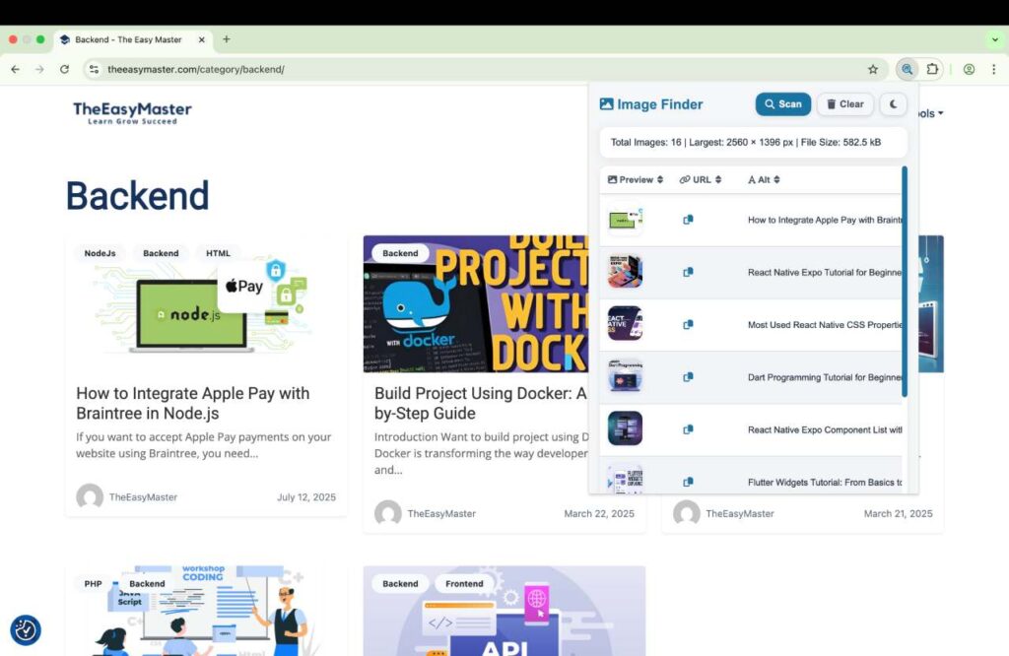Sort the image list by Alt column
Screen dimensions: 1009x656
point(764,180)
